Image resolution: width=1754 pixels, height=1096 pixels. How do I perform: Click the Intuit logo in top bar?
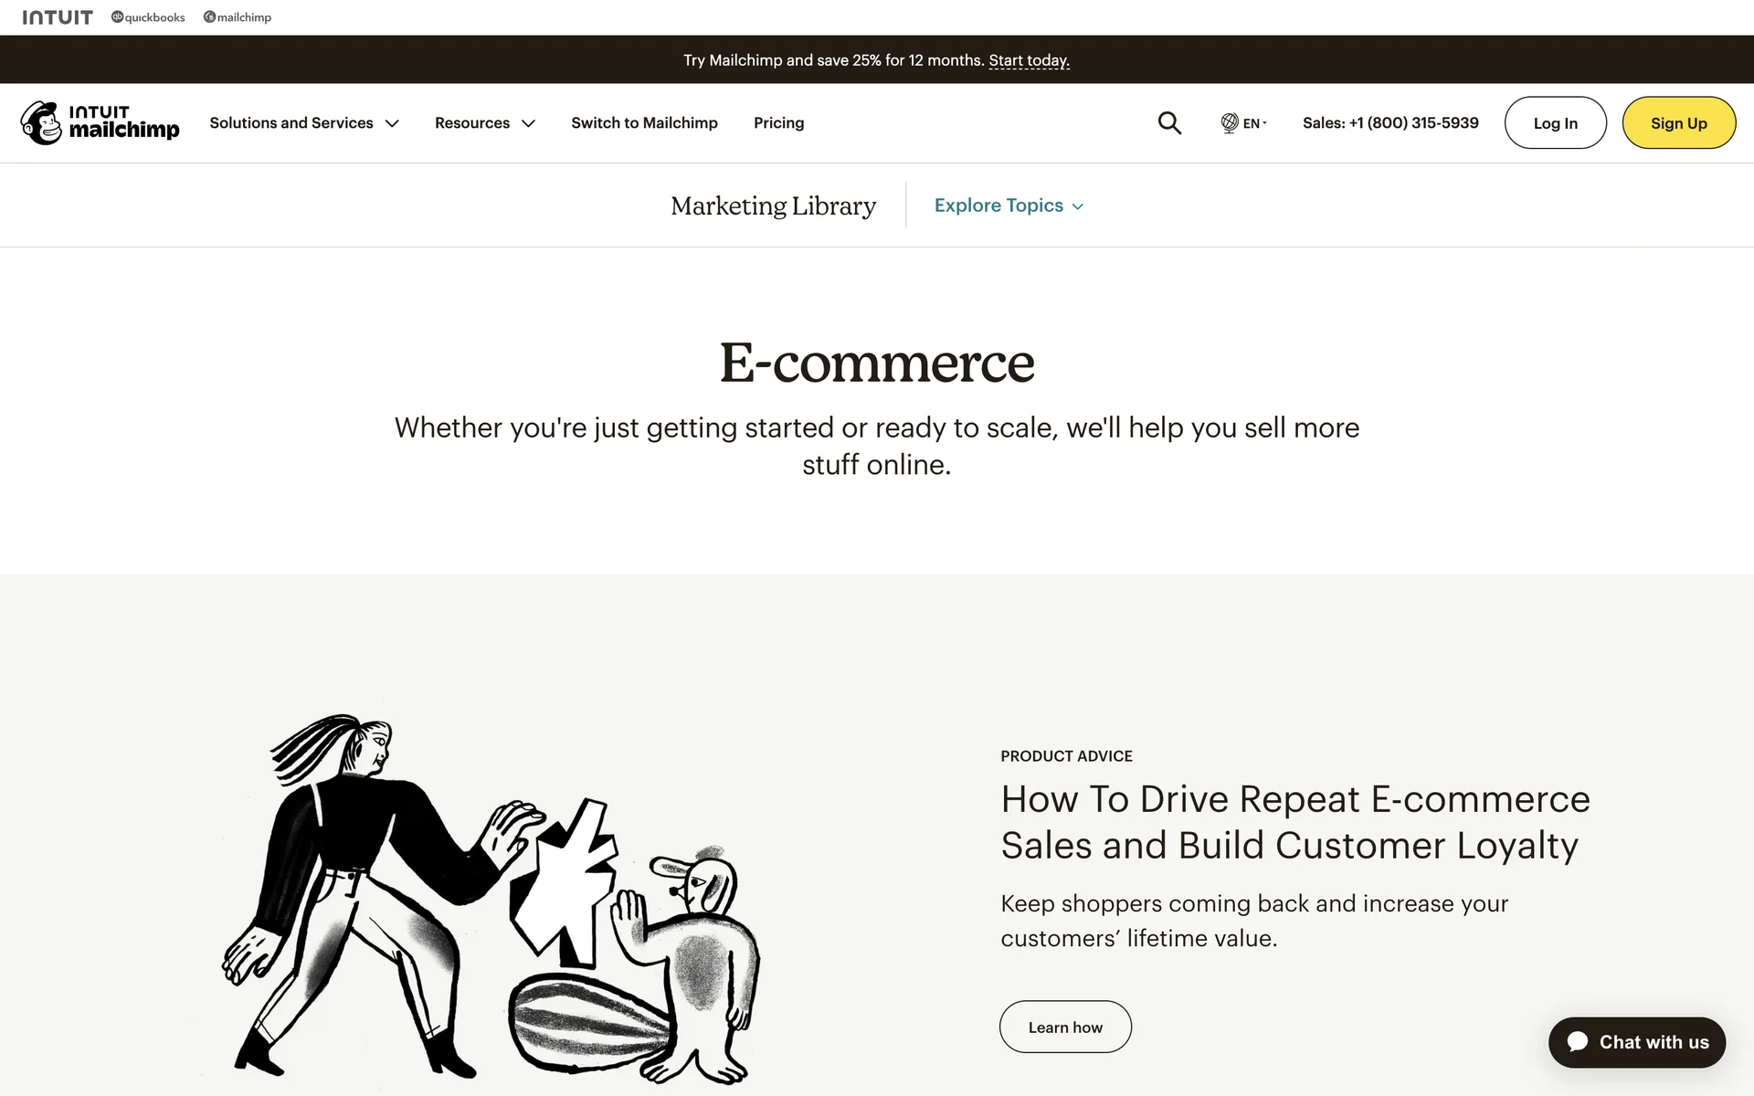(58, 17)
